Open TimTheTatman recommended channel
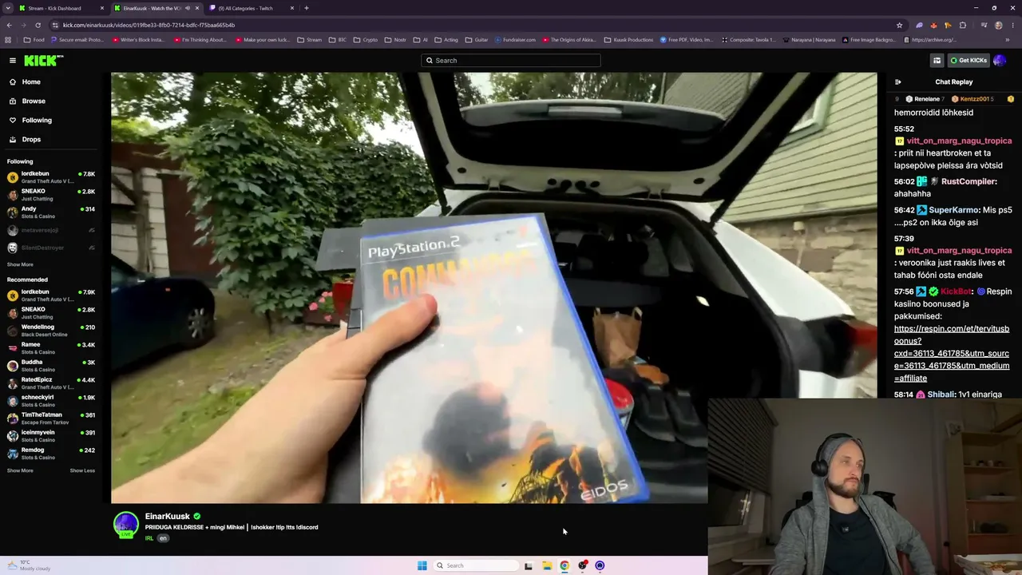The image size is (1022, 575). (51, 418)
